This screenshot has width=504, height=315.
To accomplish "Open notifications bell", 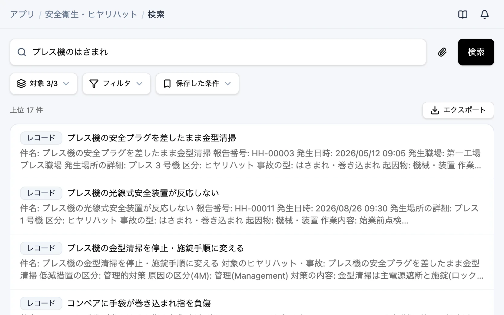I will [x=485, y=15].
